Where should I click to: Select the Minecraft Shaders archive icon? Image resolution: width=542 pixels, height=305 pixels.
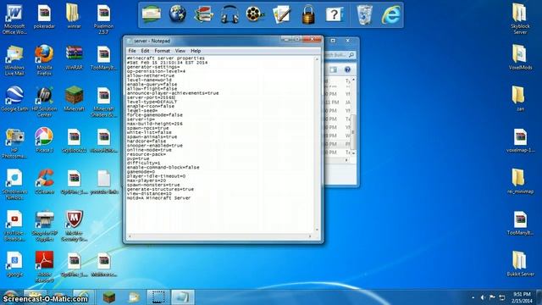103,102
